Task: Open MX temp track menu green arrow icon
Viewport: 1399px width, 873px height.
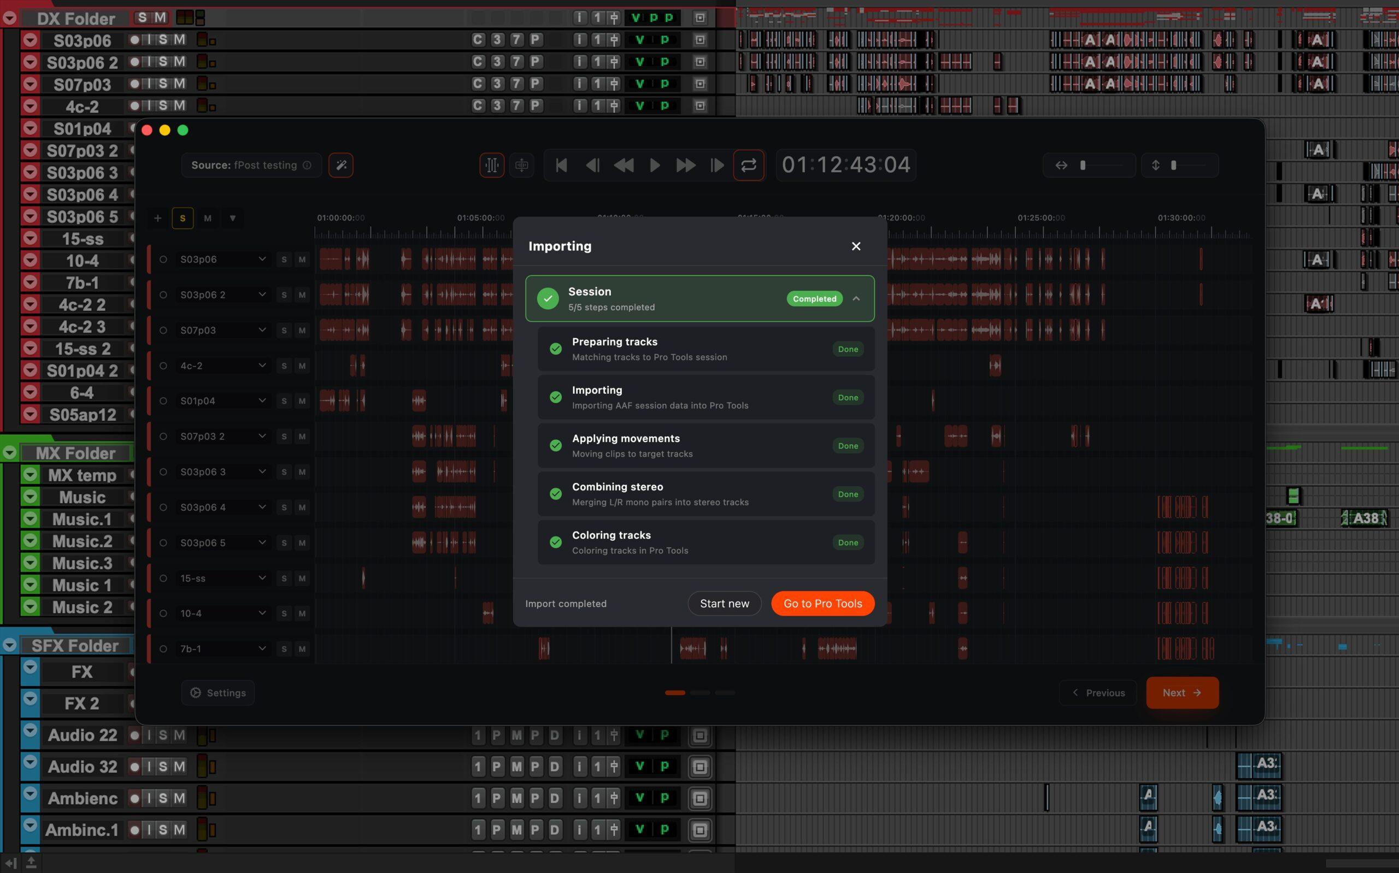Action: point(30,475)
